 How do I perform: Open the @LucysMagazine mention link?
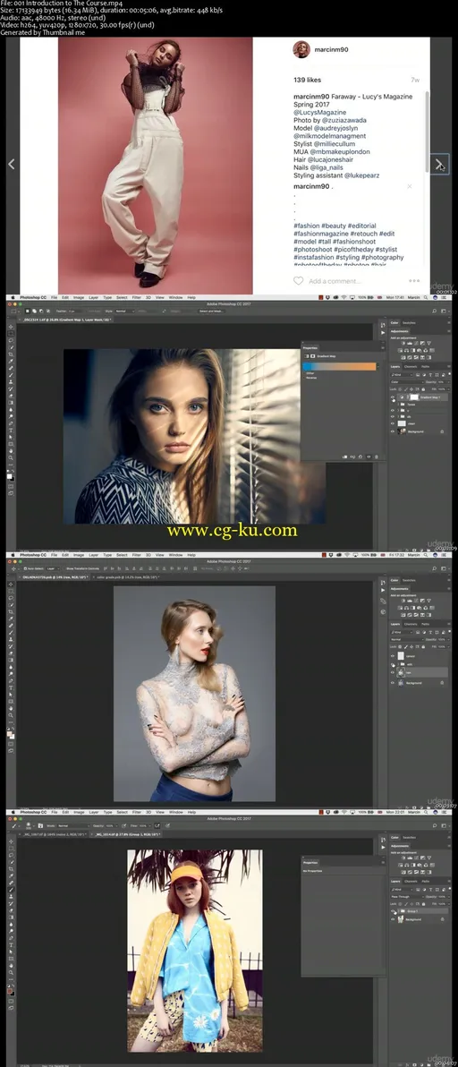(319, 112)
